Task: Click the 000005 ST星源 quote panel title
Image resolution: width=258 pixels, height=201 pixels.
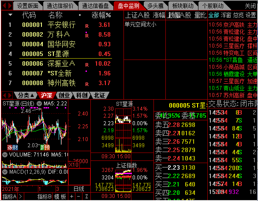Action: [188, 106]
